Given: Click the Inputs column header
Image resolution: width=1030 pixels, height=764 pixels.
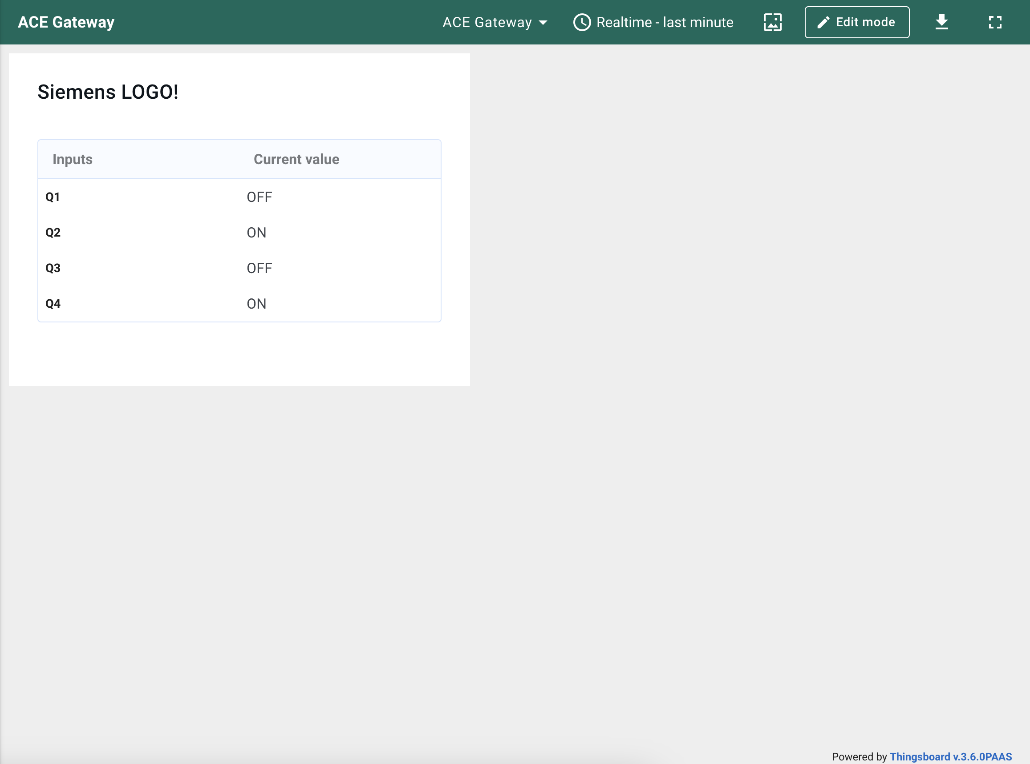Looking at the screenshot, I should click(x=72, y=159).
